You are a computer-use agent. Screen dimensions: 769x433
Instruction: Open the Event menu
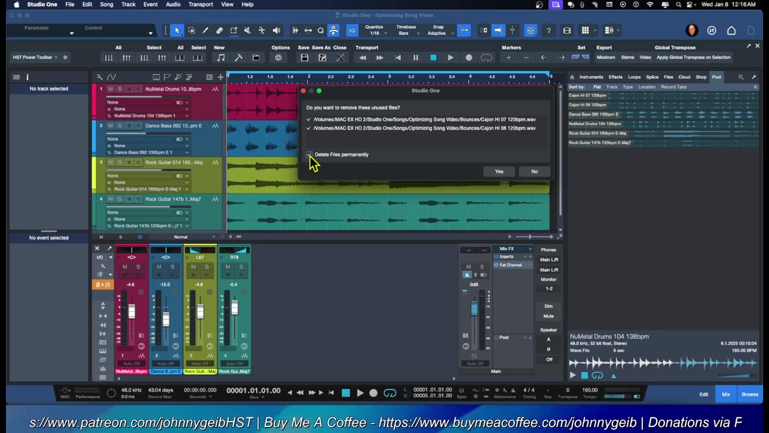[x=150, y=4]
